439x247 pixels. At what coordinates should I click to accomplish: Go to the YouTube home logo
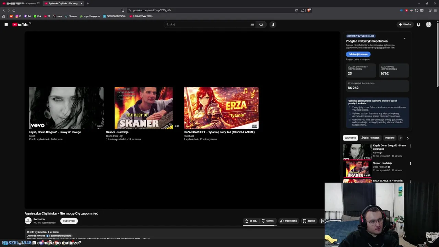pyautogui.click(x=21, y=24)
